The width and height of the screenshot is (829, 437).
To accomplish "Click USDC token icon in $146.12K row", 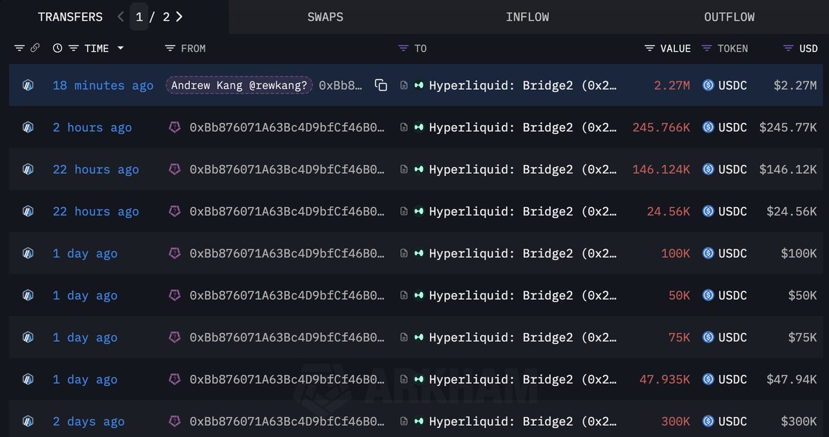I will tap(708, 170).
